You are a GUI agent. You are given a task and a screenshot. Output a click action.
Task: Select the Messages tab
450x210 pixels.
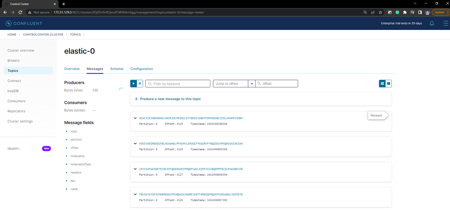[95, 69]
